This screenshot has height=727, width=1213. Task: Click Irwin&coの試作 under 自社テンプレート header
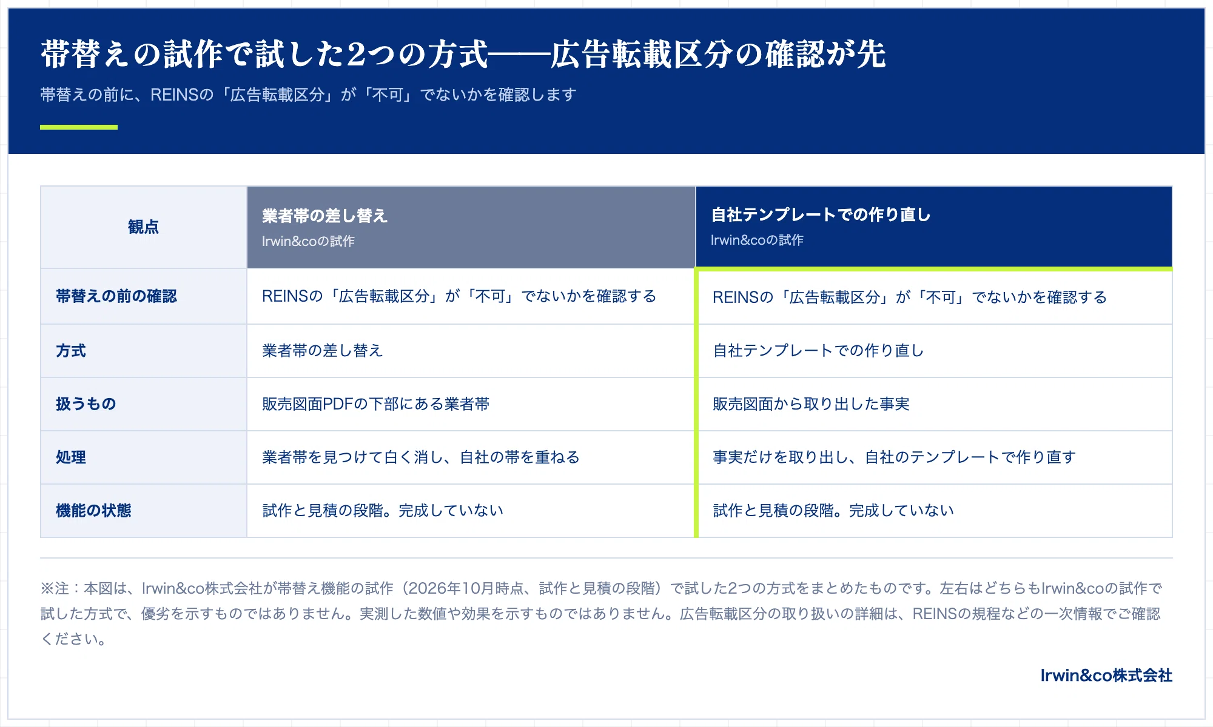click(x=757, y=240)
